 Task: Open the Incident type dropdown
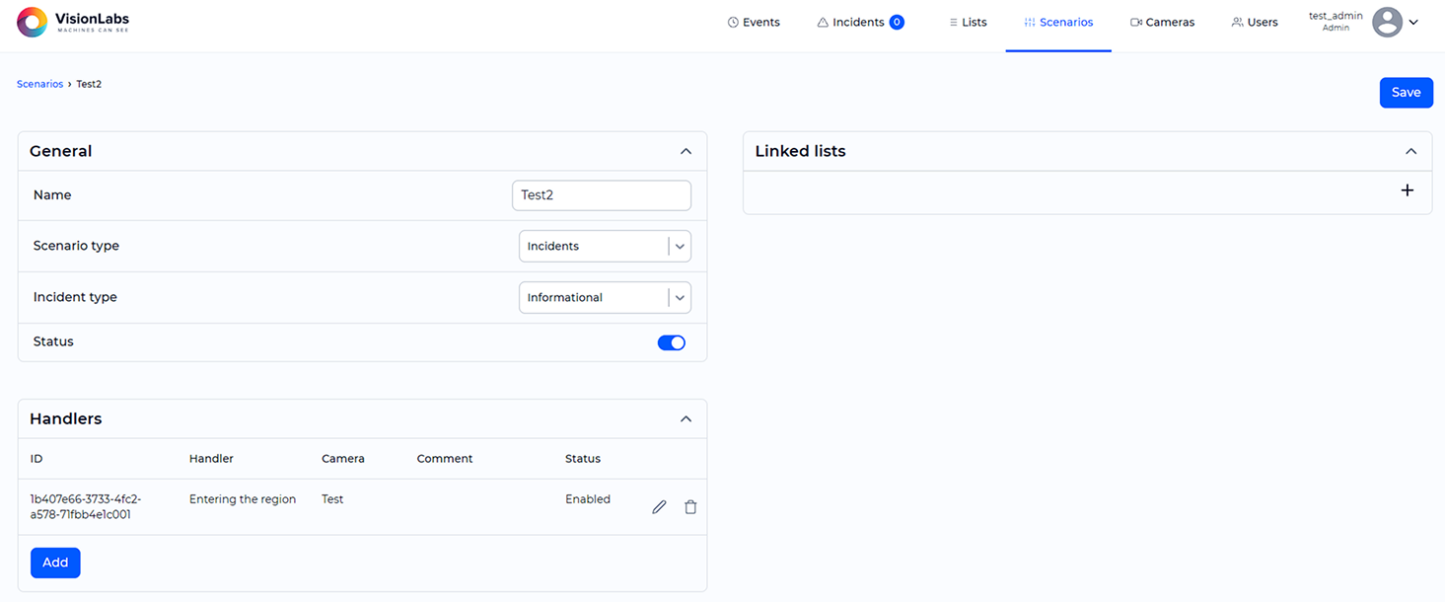pyautogui.click(x=605, y=298)
